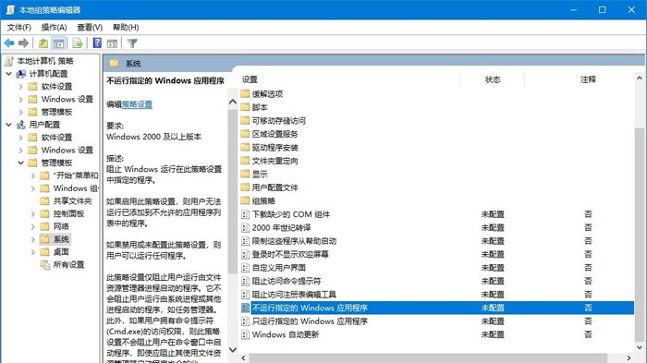Click the 驱动程序安装 folder icon
The width and height of the screenshot is (647, 363).
[x=246, y=147]
